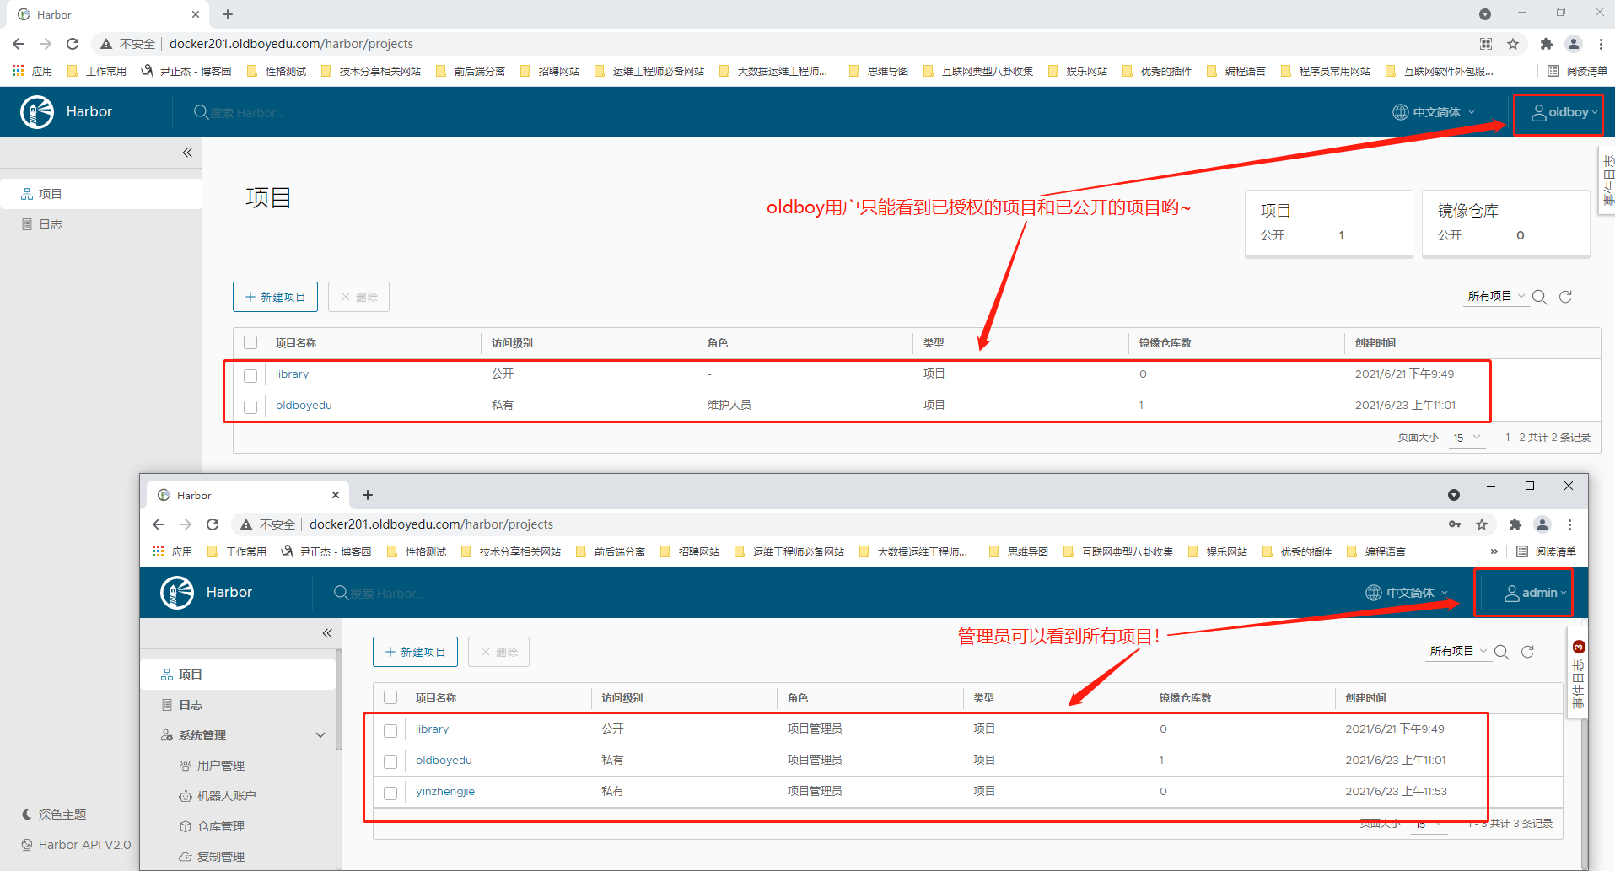The width and height of the screenshot is (1615, 871).
Task: Open the extensions puzzle icon in the top browser
Action: pos(1546,44)
